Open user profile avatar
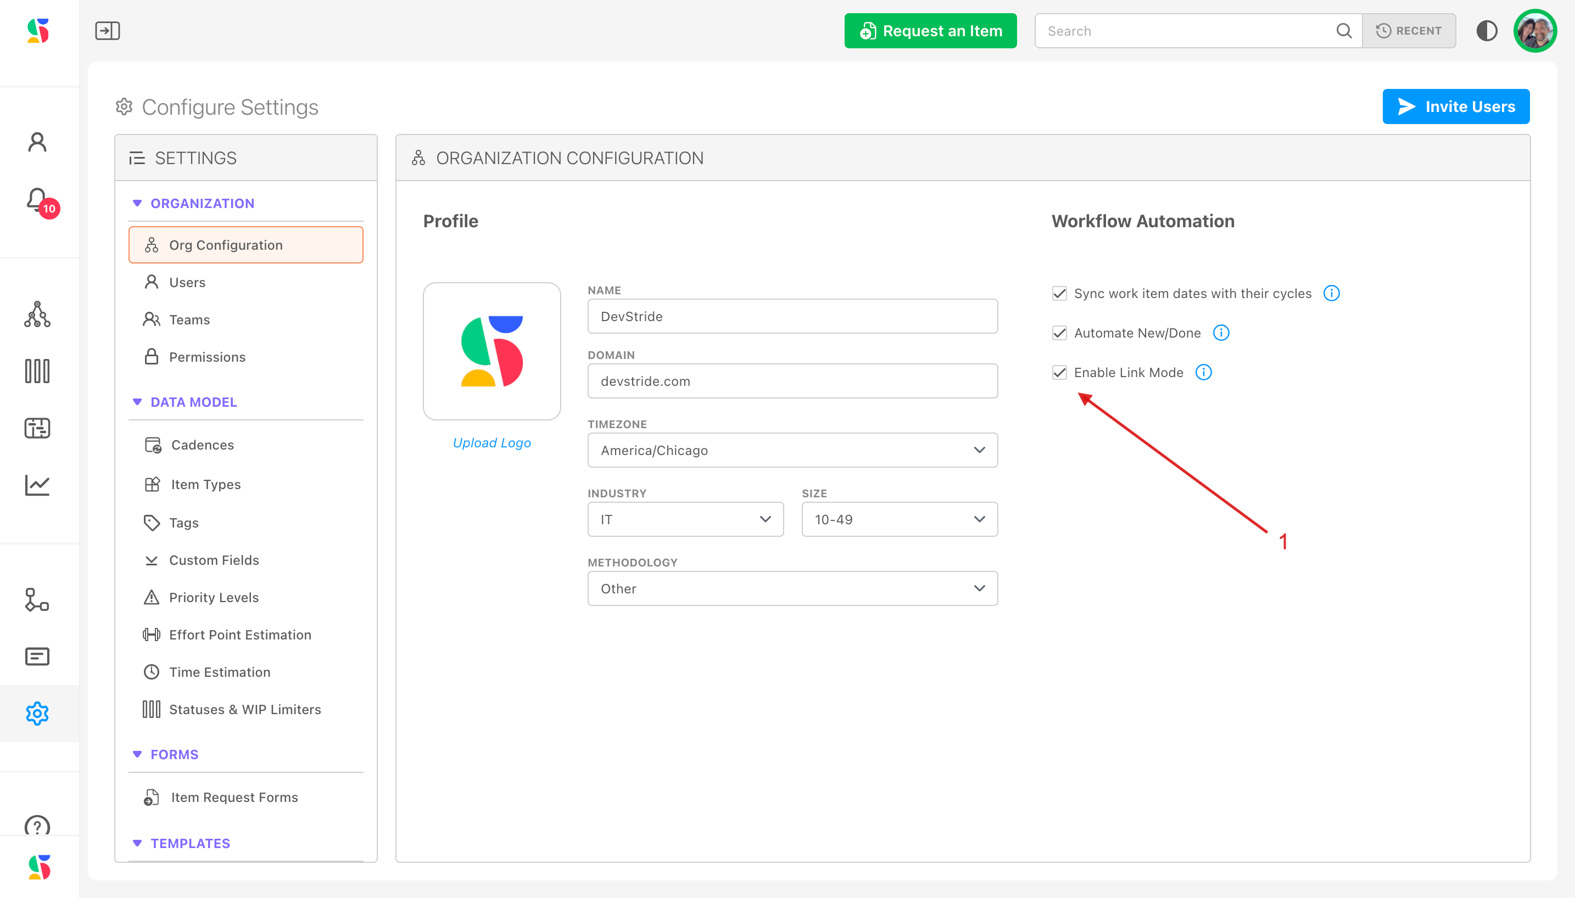Viewport: 1575px width, 898px height. click(1534, 31)
